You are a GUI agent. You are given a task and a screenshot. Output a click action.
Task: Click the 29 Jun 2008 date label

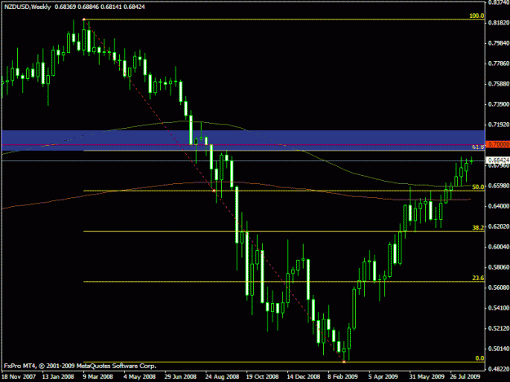[x=180, y=377]
